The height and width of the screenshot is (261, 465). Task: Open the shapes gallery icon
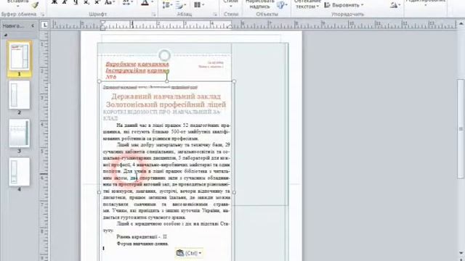point(281,5)
